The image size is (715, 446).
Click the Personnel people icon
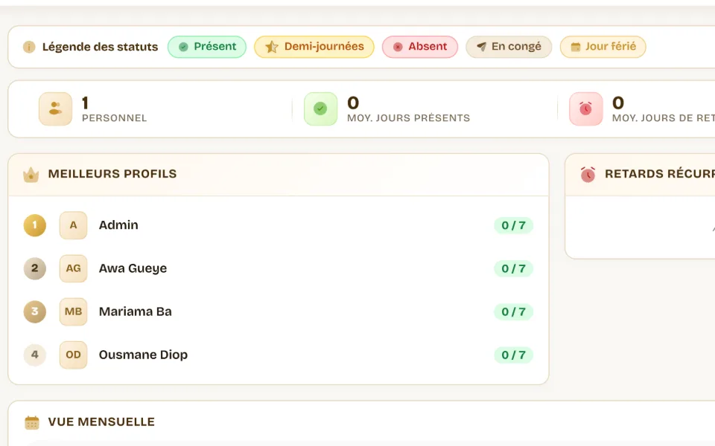point(55,109)
